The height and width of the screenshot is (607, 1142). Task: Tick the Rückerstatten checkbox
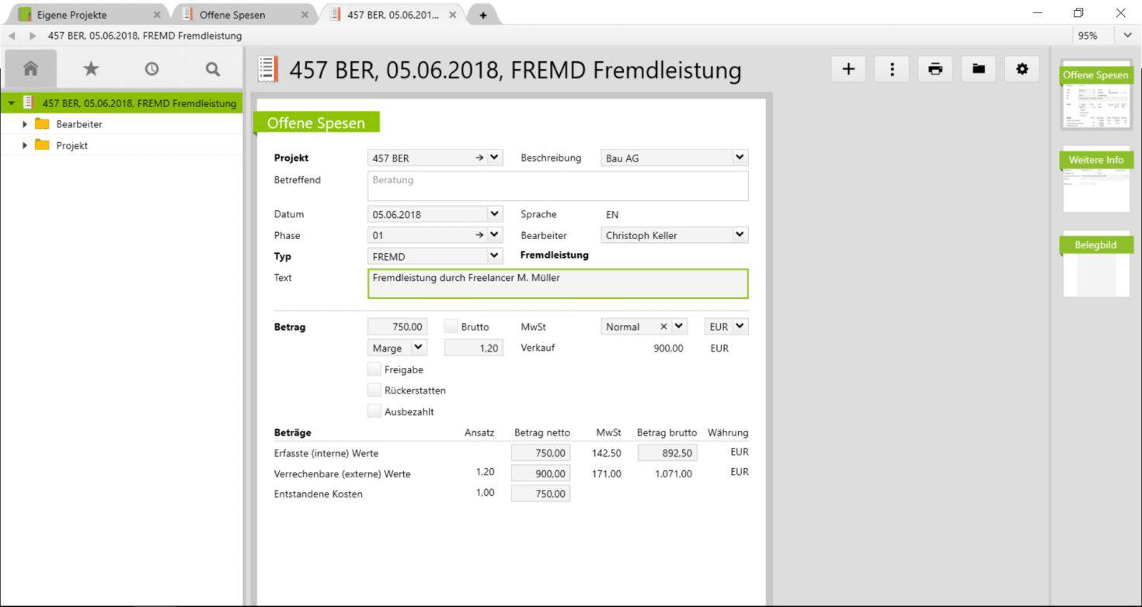point(374,390)
